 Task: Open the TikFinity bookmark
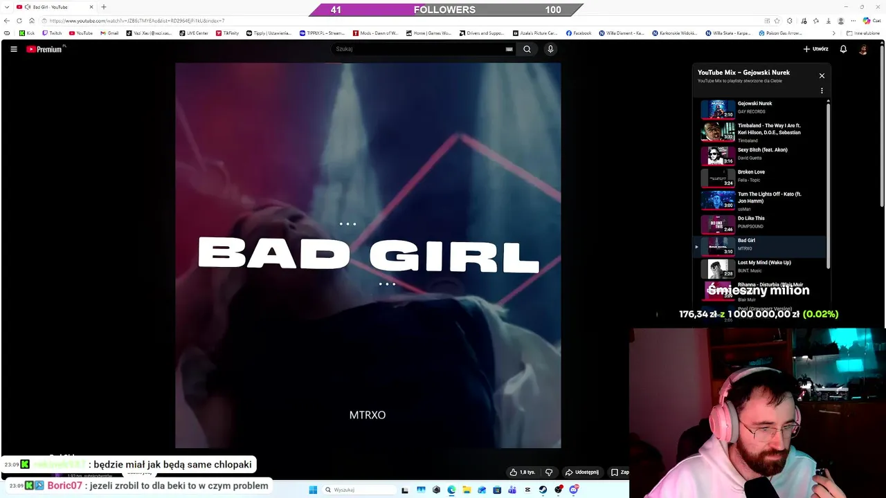228,33
